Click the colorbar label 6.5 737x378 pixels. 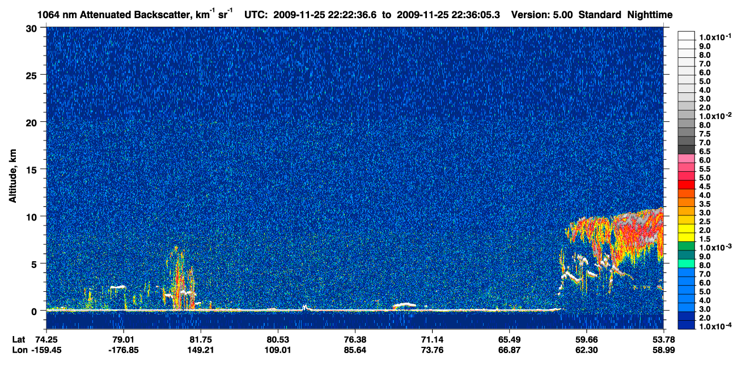coord(706,151)
